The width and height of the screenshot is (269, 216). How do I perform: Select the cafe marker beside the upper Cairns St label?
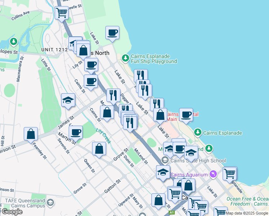click(x=91, y=82)
